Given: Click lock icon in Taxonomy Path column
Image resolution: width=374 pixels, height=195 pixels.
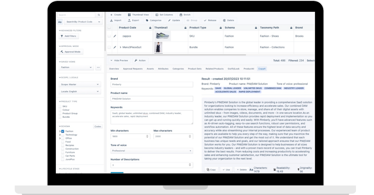Looking at the screenshot, I should coord(291,28).
